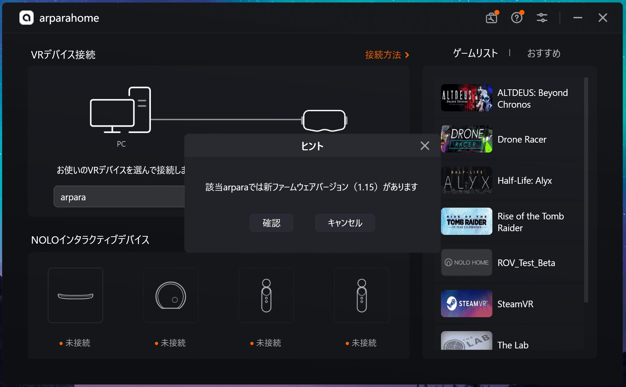Select 'ROV_Test_Beta' title text
626x387 pixels.
coord(526,263)
